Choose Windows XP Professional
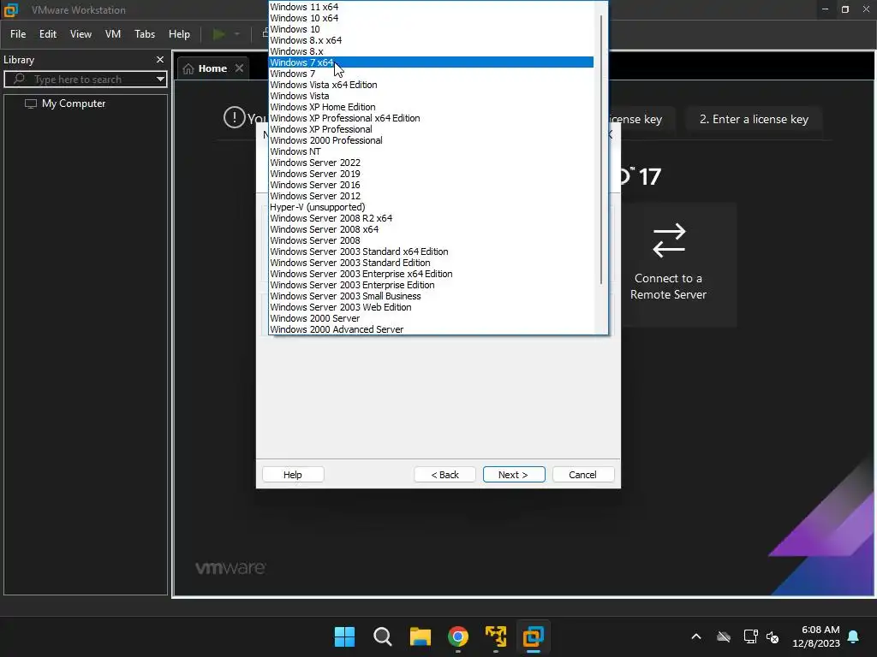This screenshot has height=657, width=877. (x=431, y=129)
